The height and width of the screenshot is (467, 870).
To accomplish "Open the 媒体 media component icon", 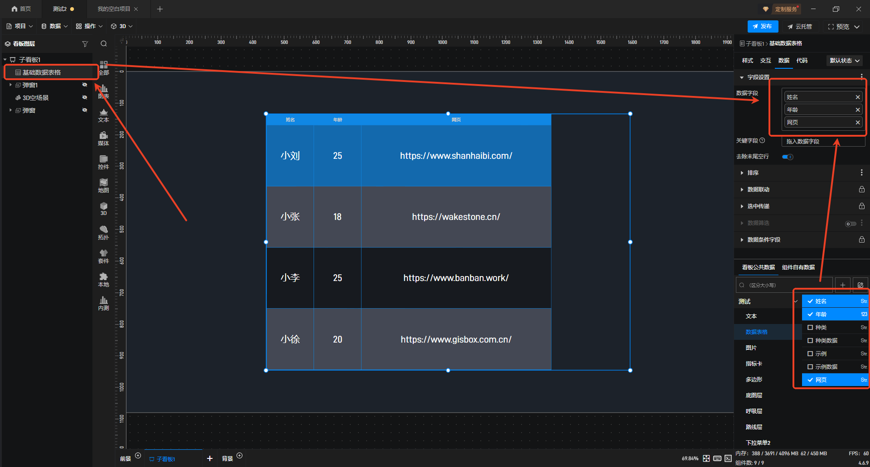I will coord(103,138).
